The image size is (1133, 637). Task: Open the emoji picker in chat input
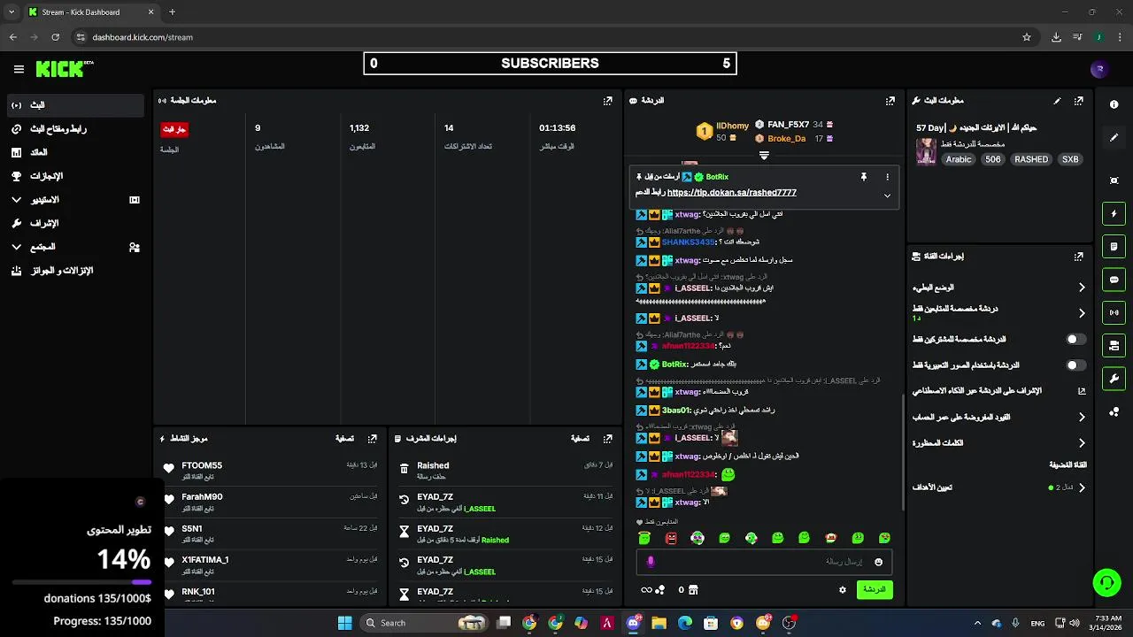[878, 562]
